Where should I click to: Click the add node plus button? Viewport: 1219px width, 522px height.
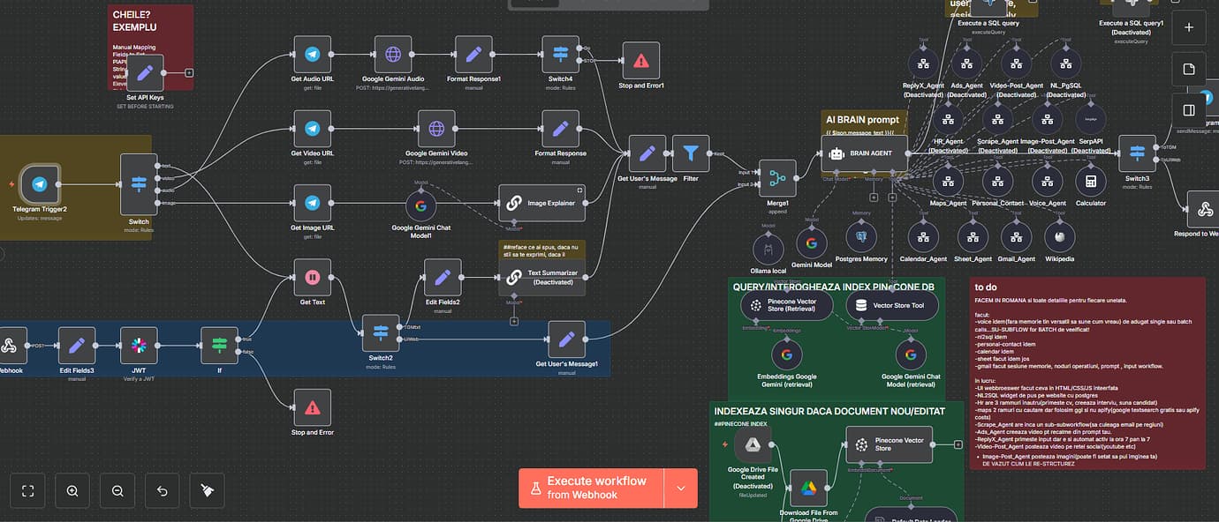[x=1188, y=27]
